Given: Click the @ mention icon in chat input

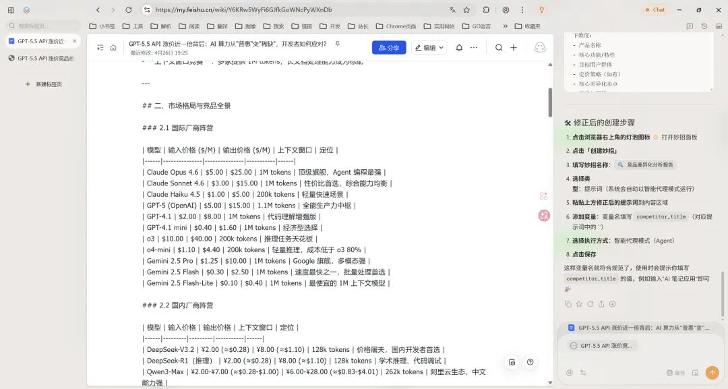Looking at the screenshot, I should point(570,373).
